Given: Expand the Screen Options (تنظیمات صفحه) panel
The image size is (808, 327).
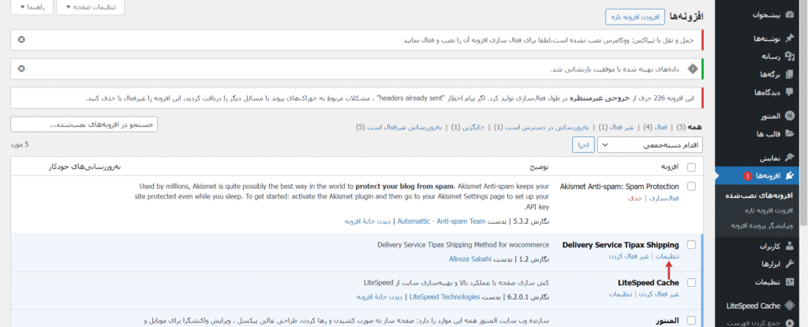Looking at the screenshot, I should pyautogui.click(x=90, y=7).
